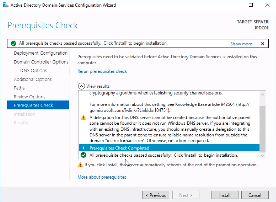
Task: Click green checkmark icon in notification banner
Action: coord(13,43)
